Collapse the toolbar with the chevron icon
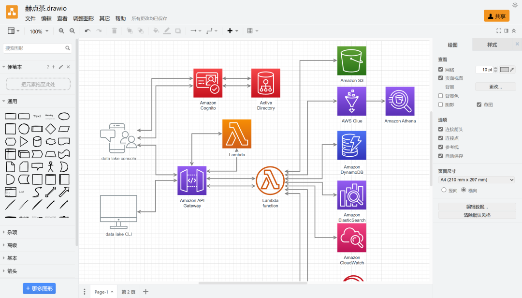 tap(514, 30)
